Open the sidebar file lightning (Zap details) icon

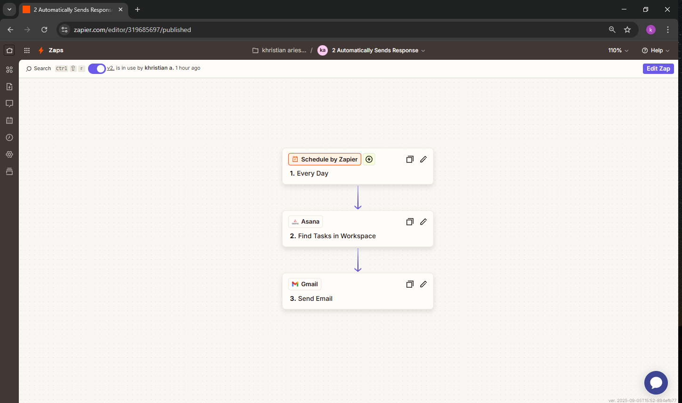point(9,87)
